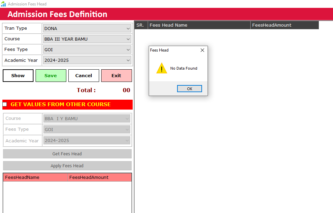Click the pink Exit button
333x213 pixels.
point(116,76)
